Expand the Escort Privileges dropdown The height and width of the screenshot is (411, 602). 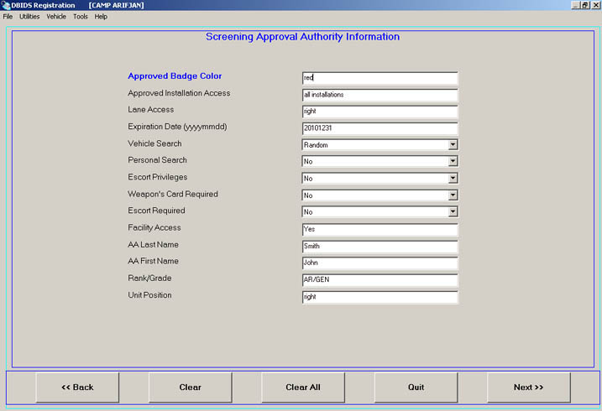pyautogui.click(x=453, y=178)
